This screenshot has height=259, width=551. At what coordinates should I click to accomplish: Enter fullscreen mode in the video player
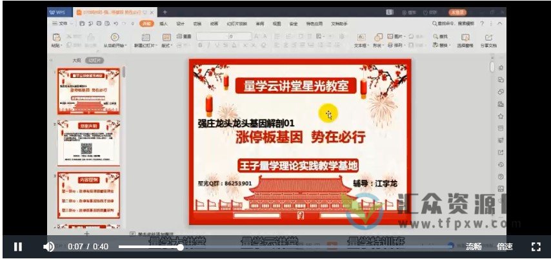pos(536,246)
